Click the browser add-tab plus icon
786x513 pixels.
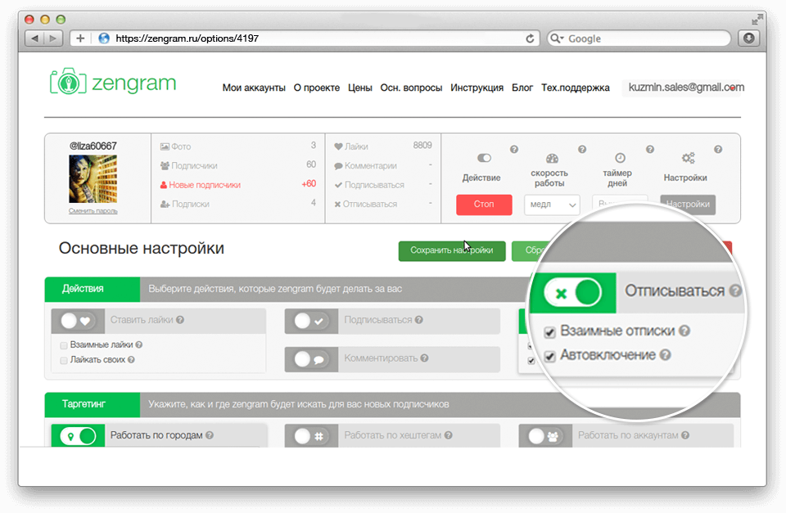click(80, 38)
